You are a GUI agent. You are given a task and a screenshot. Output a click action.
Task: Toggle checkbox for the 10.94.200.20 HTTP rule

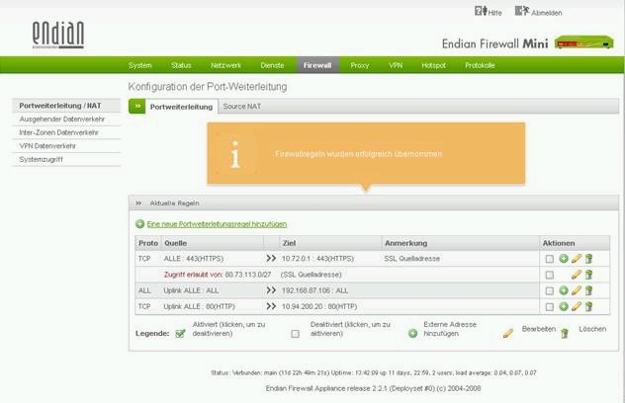tap(550, 306)
